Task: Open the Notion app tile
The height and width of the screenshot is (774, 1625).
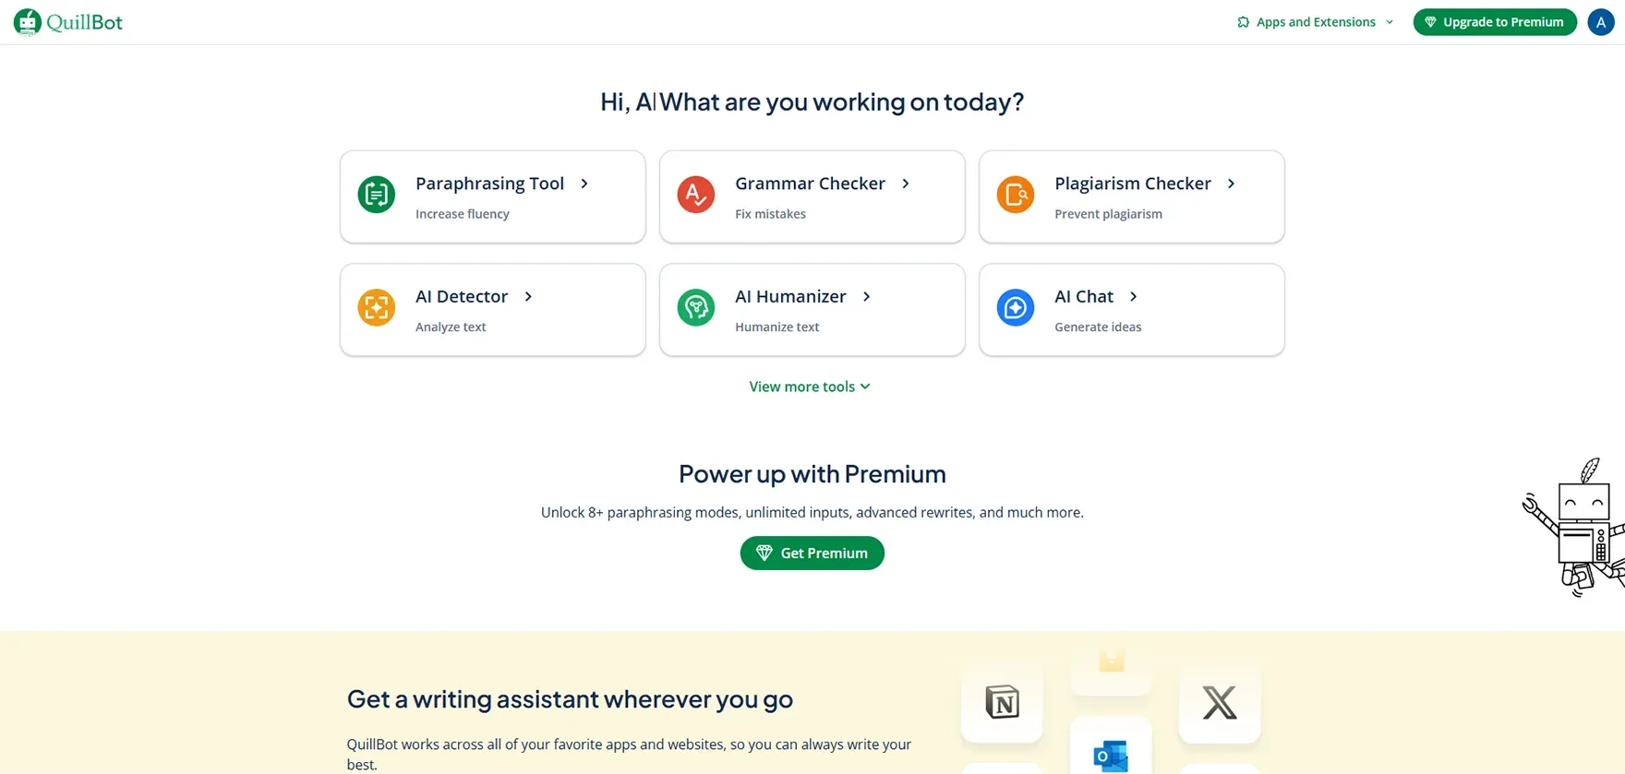Action: pyautogui.click(x=1002, y=703)
